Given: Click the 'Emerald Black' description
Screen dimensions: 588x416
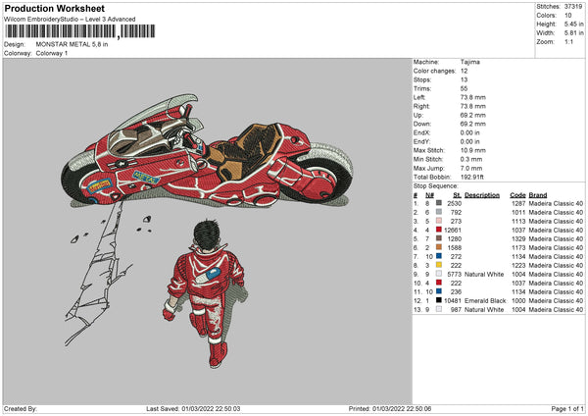Looking at the screenshot, I should [x=485, y=301].
